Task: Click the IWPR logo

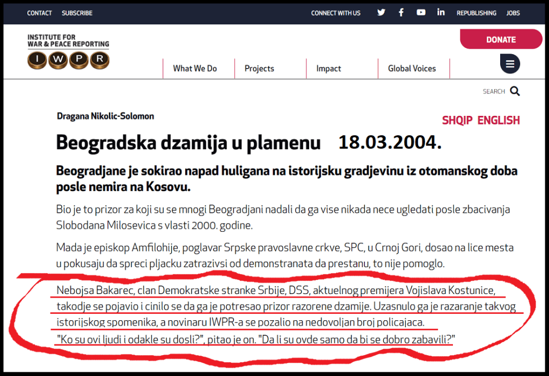Action: click(x=68, y=52)
